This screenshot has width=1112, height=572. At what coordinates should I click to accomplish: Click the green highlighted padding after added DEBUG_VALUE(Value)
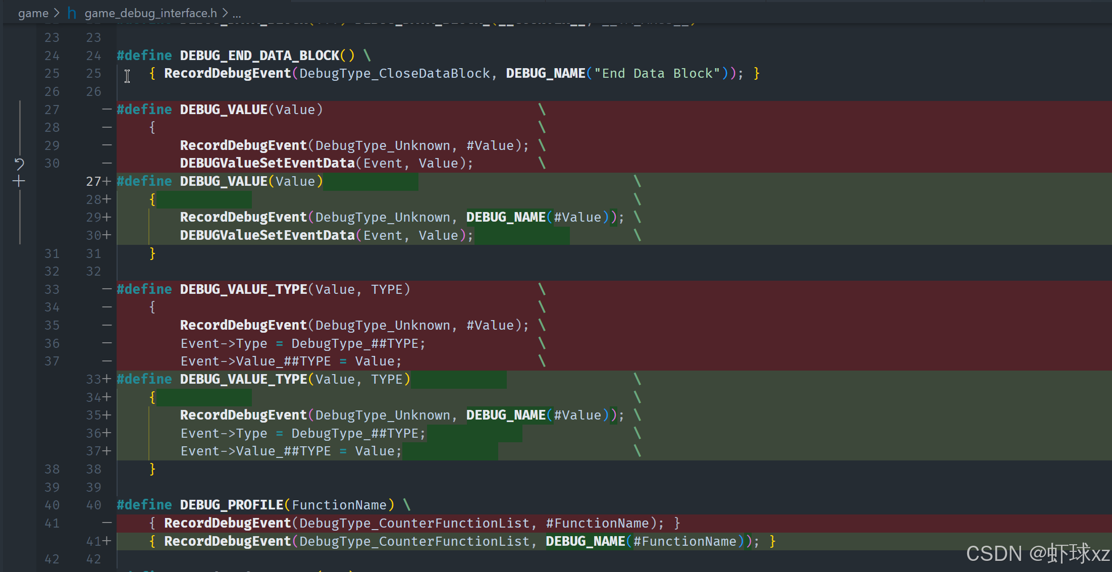[x=370, y=181]
